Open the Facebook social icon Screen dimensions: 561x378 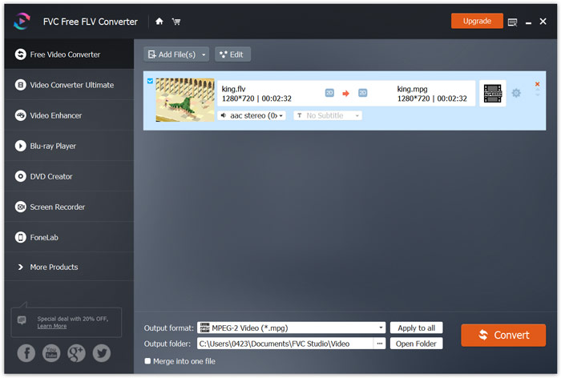click(x=26, y=353)
